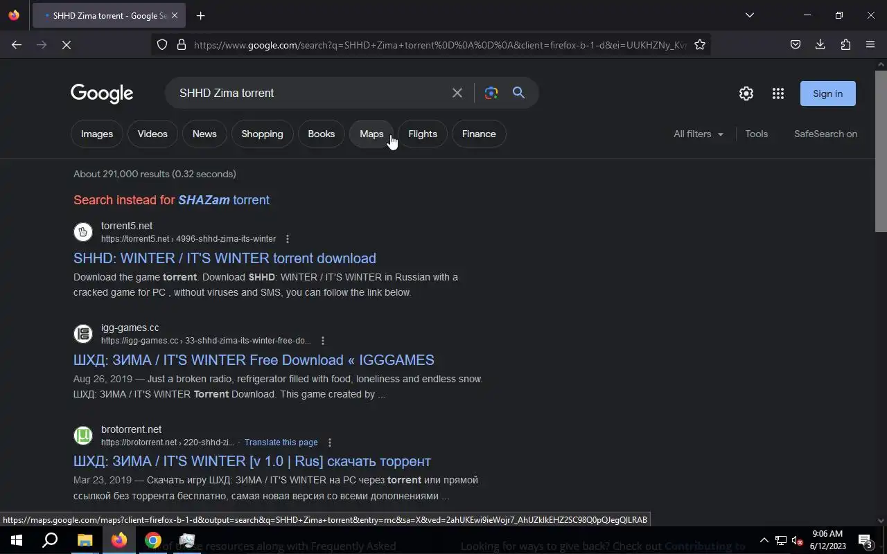The image size is (887, 554).
Task: Open the Windows Start menu
Action: 17,540
